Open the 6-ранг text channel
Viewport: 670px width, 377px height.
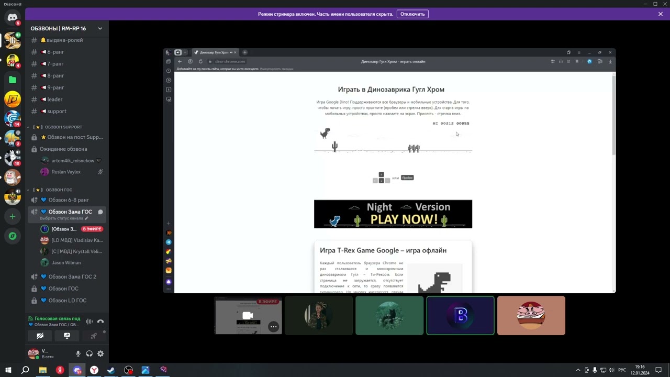click(x=66, y=52)
